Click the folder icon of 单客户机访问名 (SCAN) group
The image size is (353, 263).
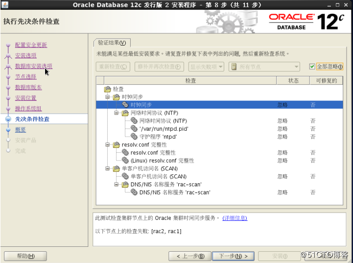(117, 168)
